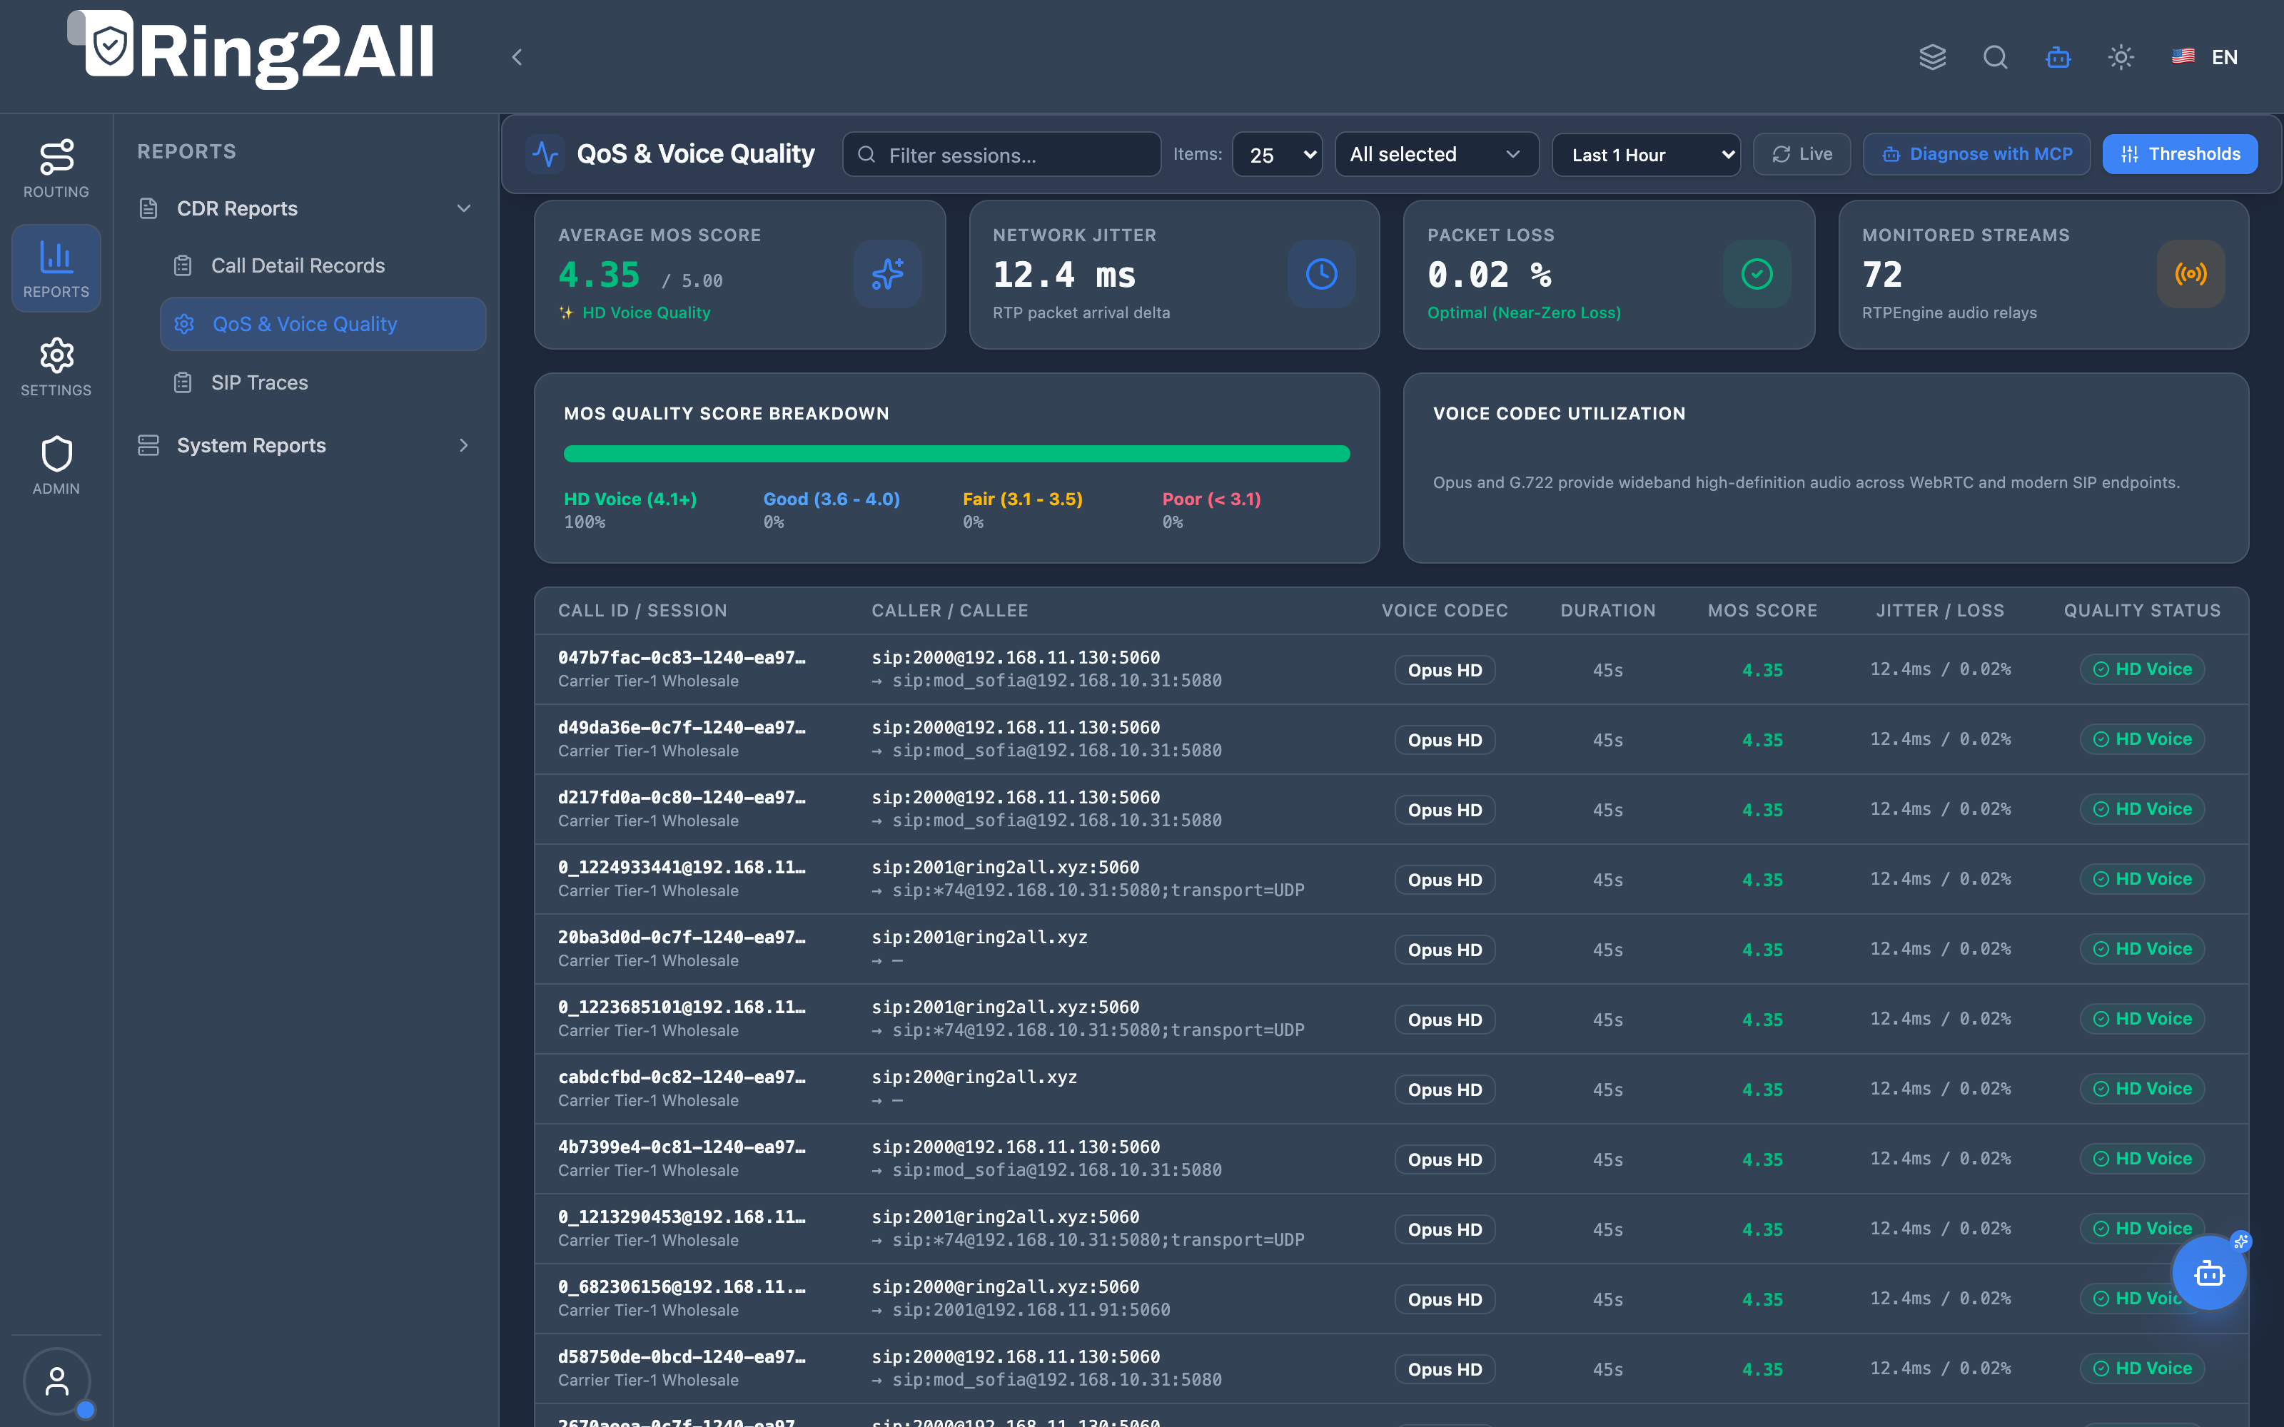
Task: Open the Thresholds settings button
Action: point(2179,154)
